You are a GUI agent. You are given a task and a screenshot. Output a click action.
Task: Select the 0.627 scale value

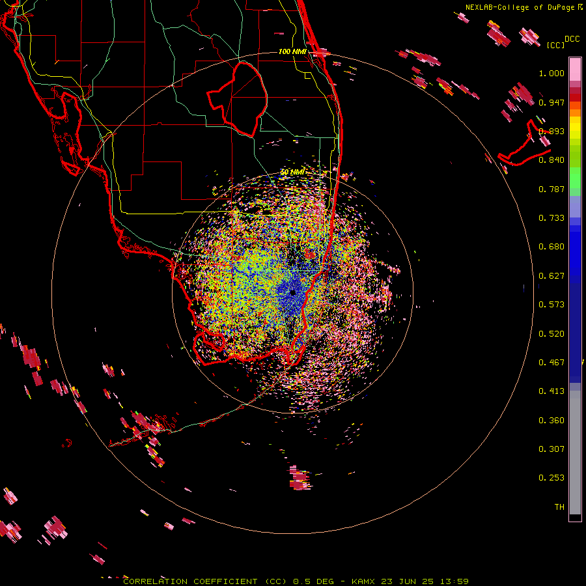pos(551,276)
